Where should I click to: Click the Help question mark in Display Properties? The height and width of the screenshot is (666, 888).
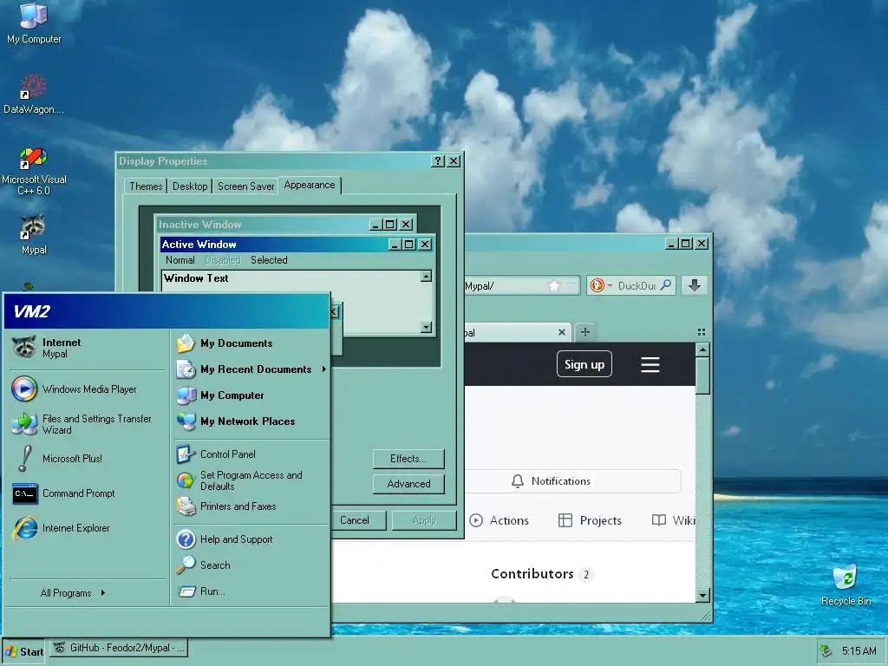[x=438, y=160]
